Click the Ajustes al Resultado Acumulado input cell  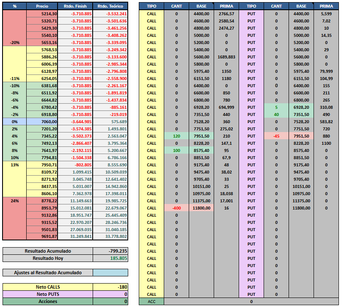pyautogui.click(x=110, y=273)
